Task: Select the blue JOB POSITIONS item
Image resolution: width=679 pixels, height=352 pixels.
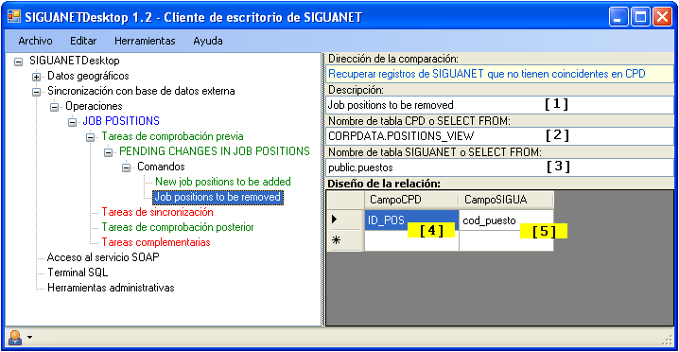Action: click(x=121, y=121)
